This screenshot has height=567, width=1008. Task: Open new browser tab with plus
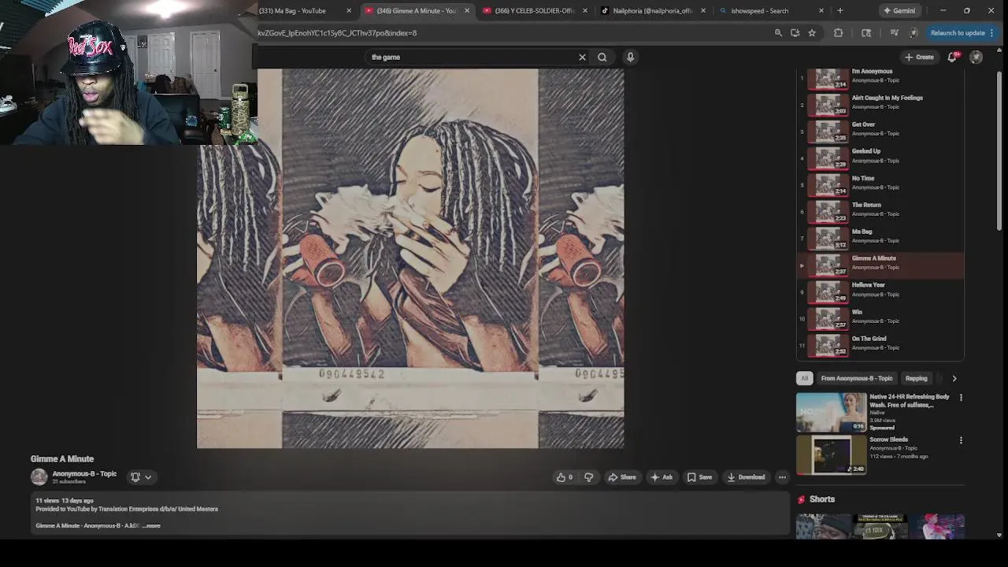tap(839, 10)
